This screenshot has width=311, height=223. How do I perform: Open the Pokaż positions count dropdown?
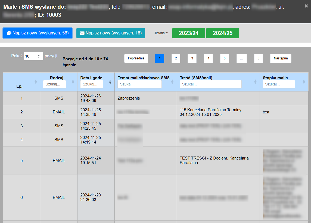coord(33,56)
